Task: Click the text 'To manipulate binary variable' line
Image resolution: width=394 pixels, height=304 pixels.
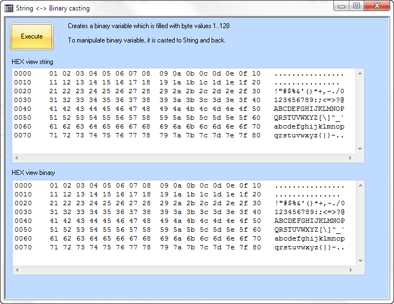Action: 147,40
